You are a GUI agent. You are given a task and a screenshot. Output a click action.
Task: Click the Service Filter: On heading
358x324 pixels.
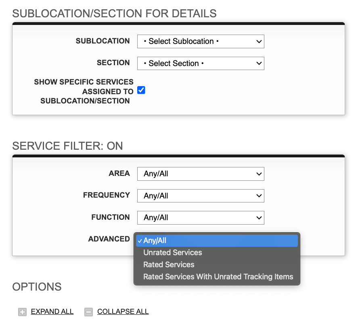click(67, 146)
